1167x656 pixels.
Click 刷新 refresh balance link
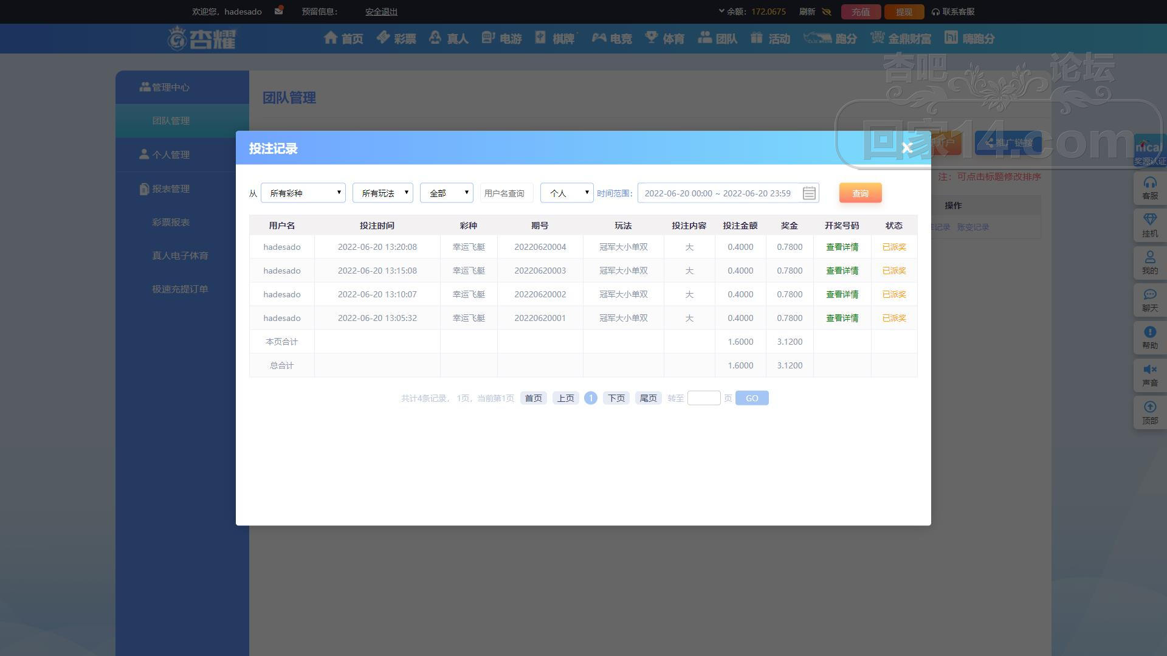point(807,12)
